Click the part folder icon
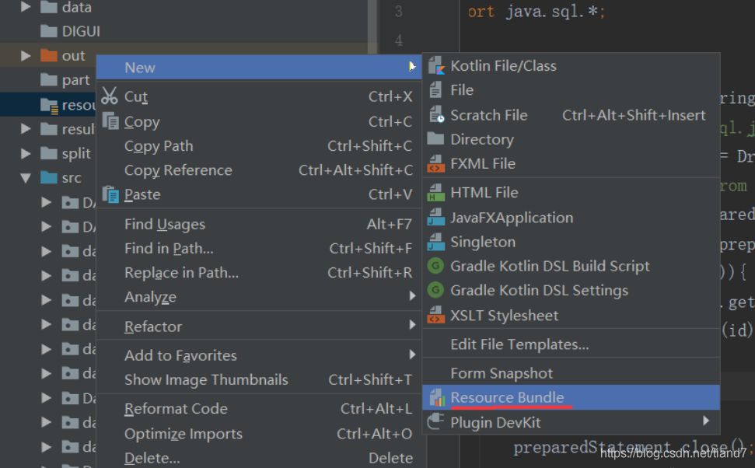 point(49,79)
